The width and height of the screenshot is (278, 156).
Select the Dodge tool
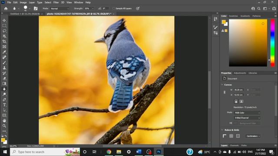point(4,94)
